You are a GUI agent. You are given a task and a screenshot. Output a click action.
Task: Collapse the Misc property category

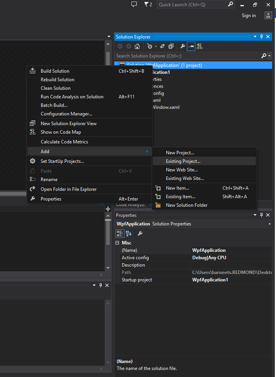click(117, 243)
